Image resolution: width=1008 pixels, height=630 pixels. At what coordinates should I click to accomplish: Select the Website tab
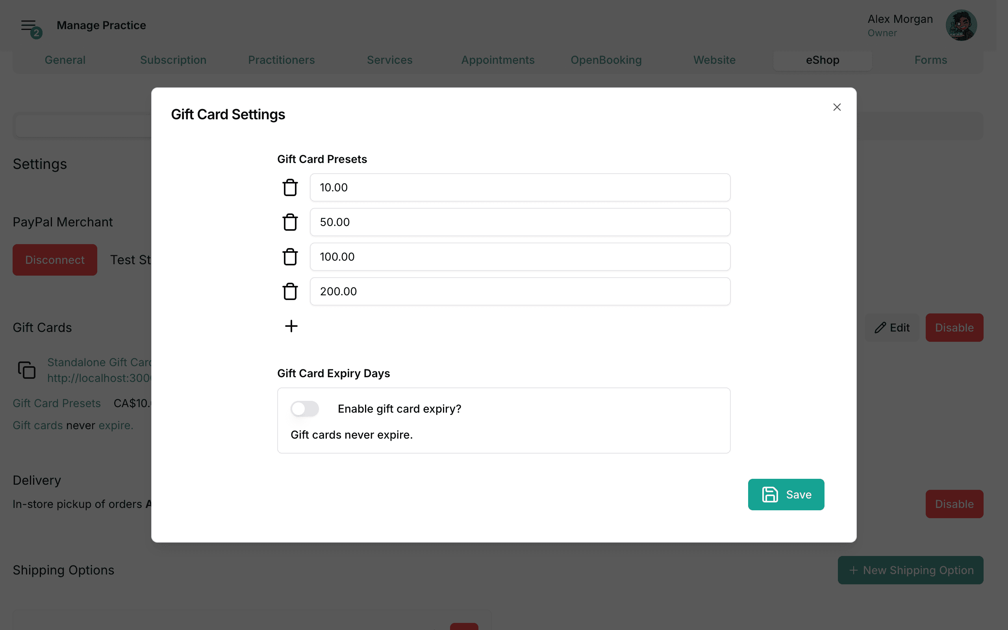pyautogui.click(x=714, y=60)
